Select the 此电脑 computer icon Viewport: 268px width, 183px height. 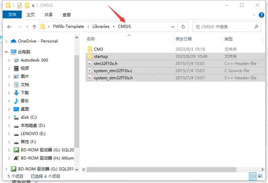(x=13, y=52)
